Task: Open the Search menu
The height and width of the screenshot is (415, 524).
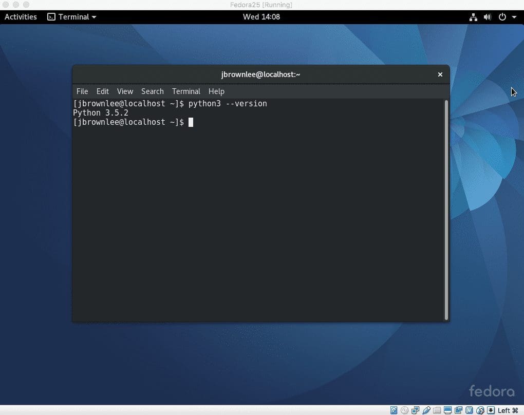Action: (x=152, y=91)
